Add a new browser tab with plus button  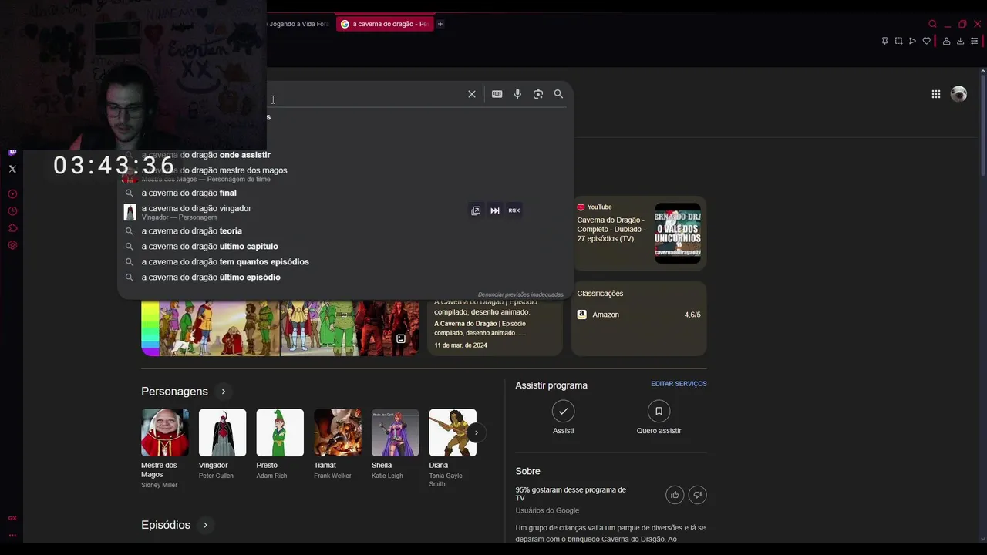pyautogui.click(x=440, y=24)
